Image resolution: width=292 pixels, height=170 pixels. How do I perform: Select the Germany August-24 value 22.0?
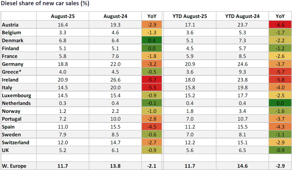pyautogui.click(x=115, y=64)
